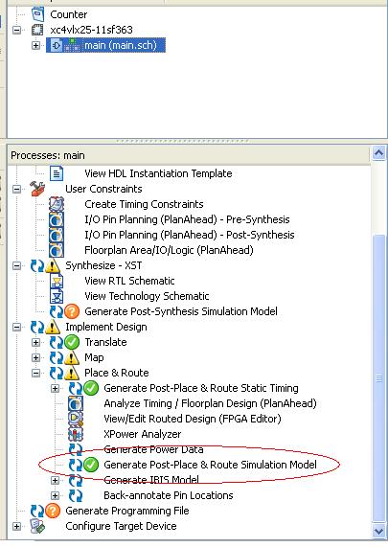The height and width of the screenshot is (547, 388).
Task: Click the rerun arrows icon for Generate Power Data
Action: (x=76, y=449)
